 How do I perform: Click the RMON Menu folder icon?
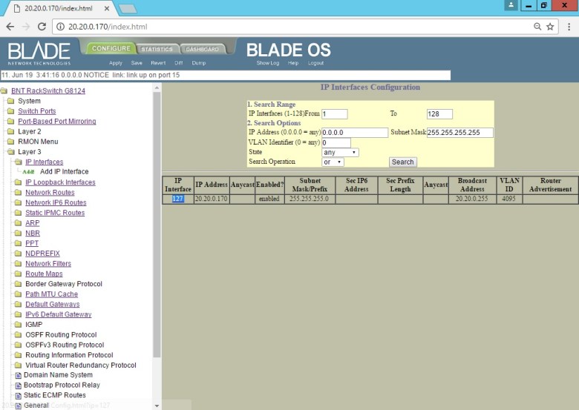[10, 142]
